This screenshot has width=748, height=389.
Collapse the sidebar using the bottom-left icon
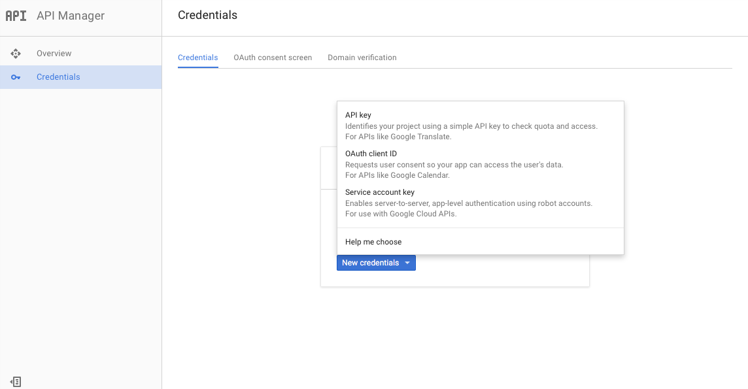click(x=16, y=381)
